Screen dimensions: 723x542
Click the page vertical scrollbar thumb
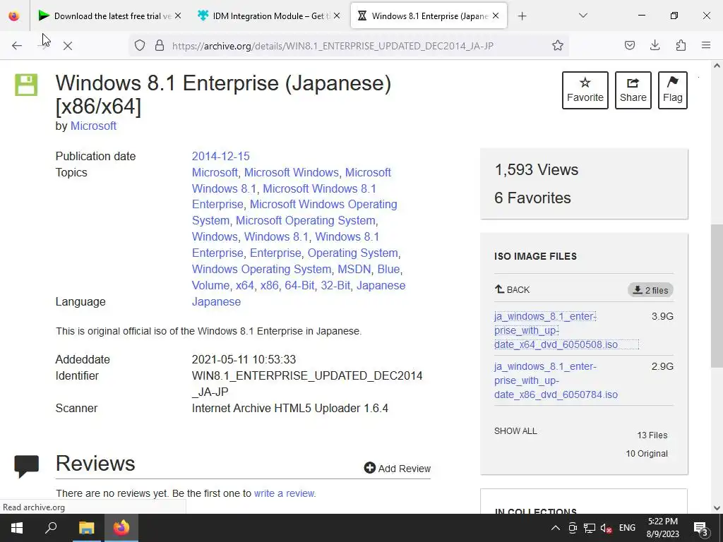[717, 296]
